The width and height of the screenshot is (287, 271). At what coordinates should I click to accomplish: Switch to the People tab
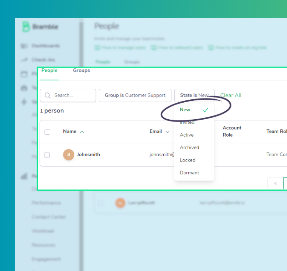coord(49,70)
